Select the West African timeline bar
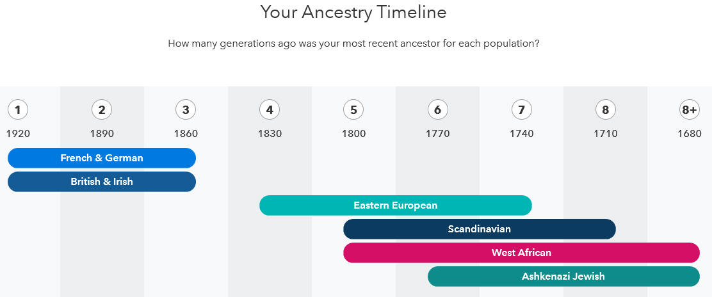Screen dimensions: 712x297 [x=521, y=252]
